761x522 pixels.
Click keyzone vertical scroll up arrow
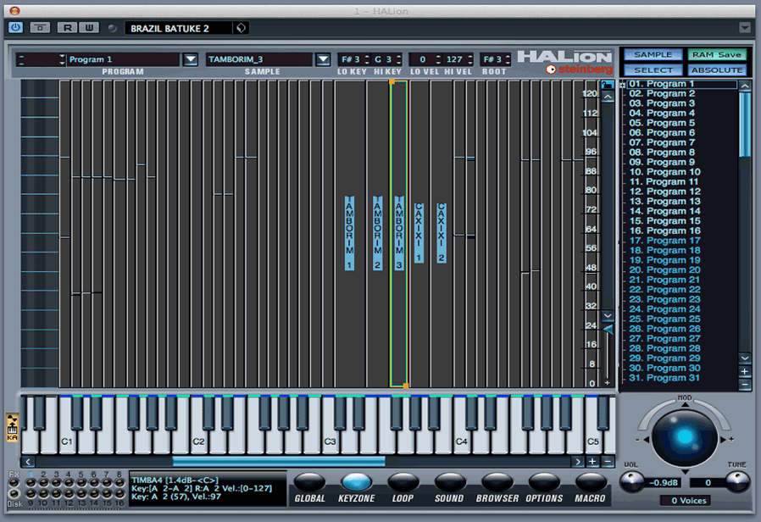[x=608, y=97]
